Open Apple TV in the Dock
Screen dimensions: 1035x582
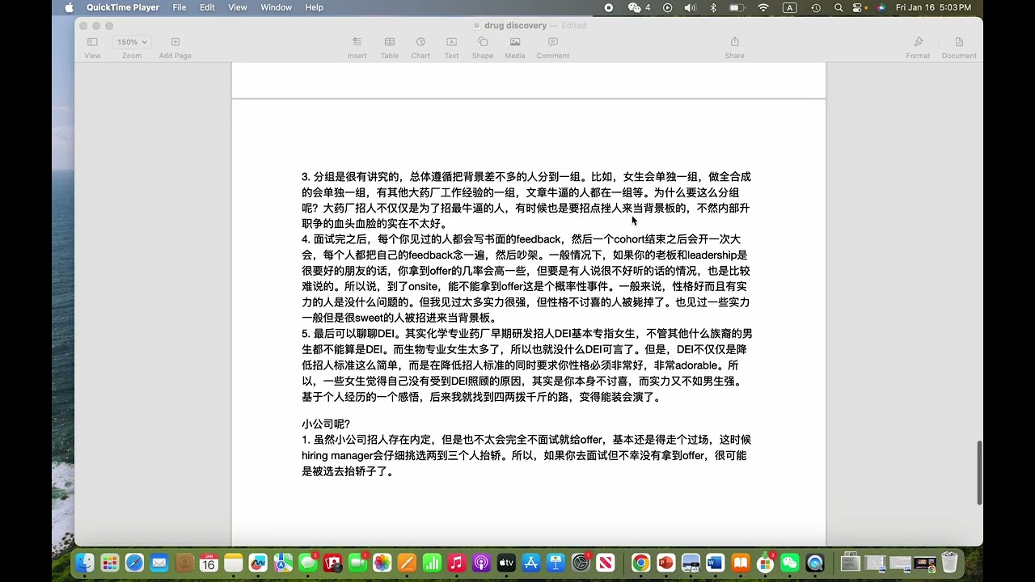pyautogui.click(x=506, y=563)
